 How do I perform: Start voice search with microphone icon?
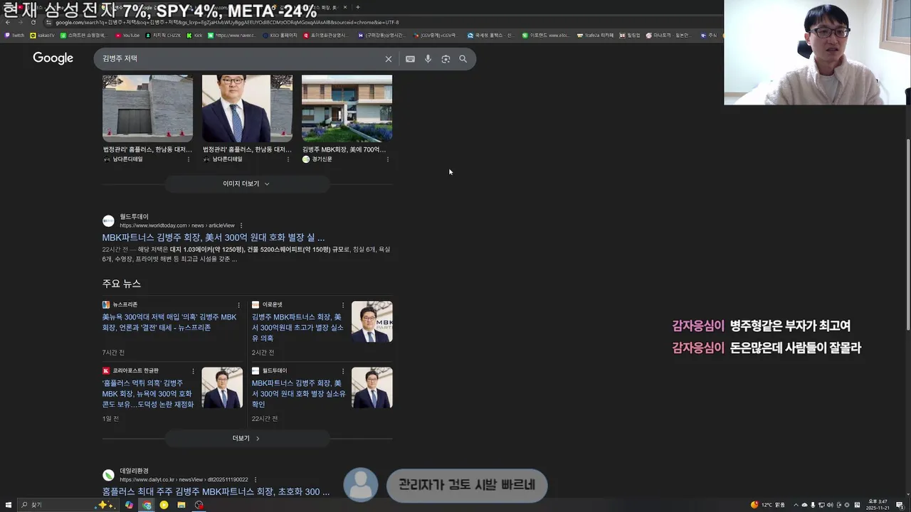tap(428, 59)
